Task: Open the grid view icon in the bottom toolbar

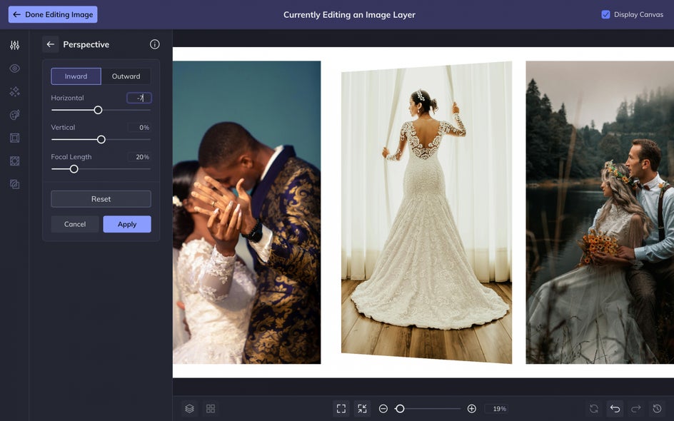Action: [211, 409]
